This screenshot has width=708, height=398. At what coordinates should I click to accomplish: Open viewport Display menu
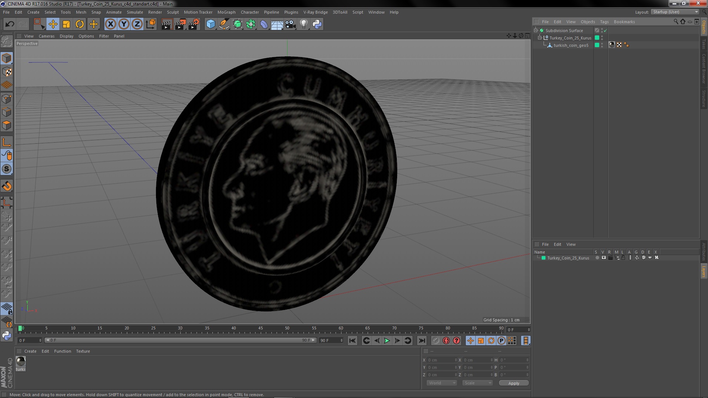click(x=66, y=36)
